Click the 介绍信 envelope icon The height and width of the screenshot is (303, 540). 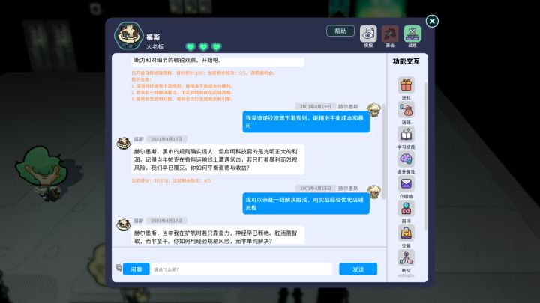point(406,184)
